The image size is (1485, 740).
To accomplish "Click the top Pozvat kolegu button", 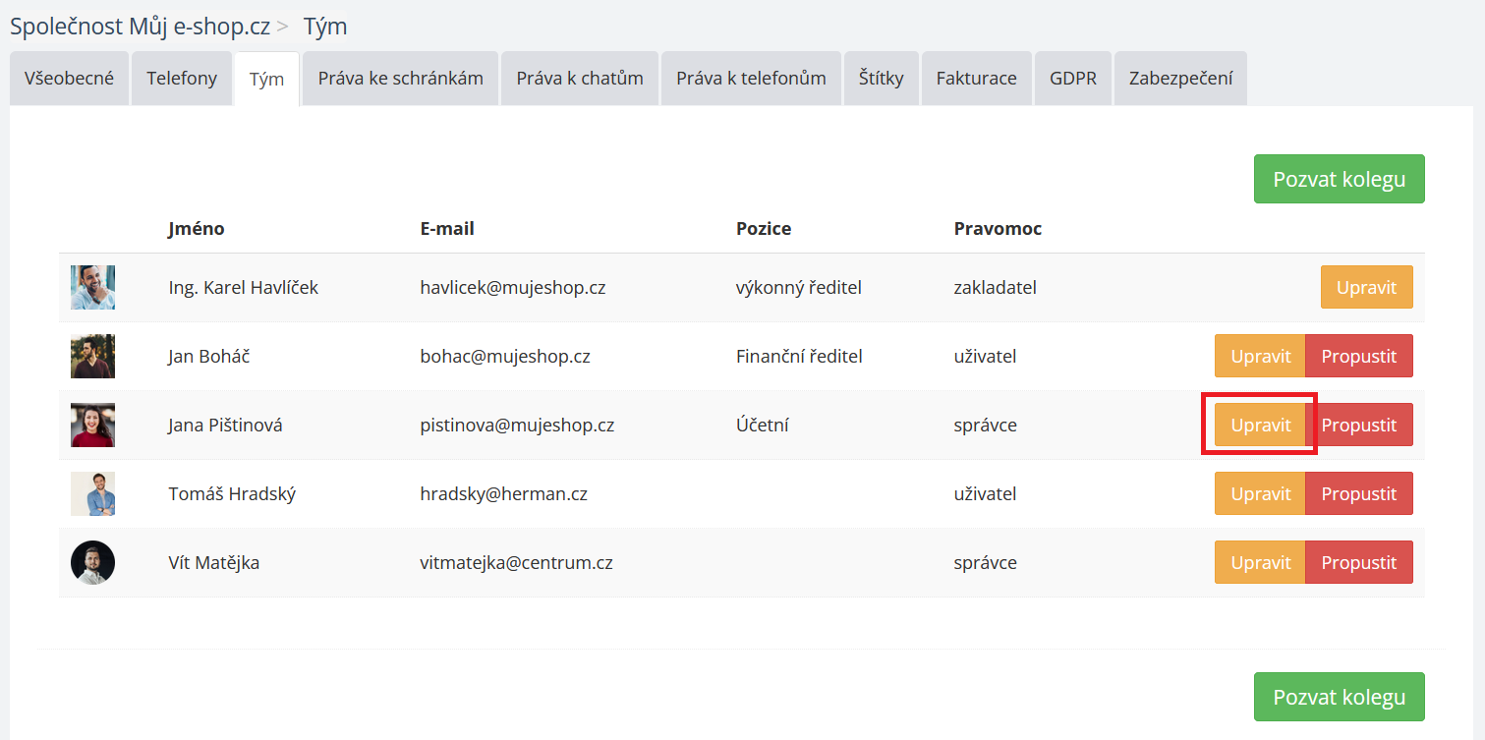I will pyautogui.click(x=1339, y=179).
